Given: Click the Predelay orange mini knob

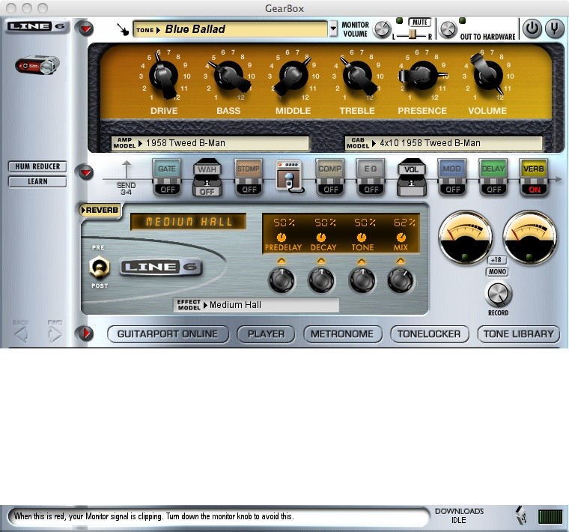Looking at the screenshot, I should pos(282,238).
